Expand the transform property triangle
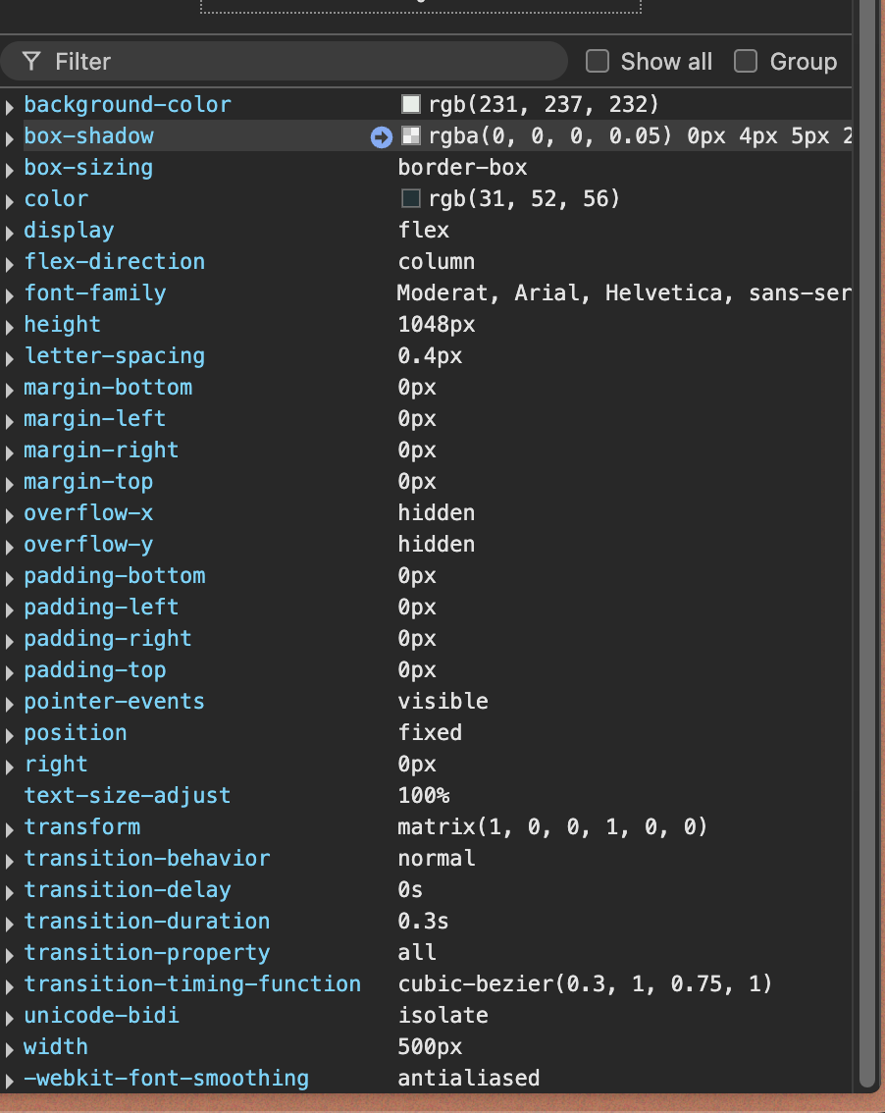 click(10, 828)
